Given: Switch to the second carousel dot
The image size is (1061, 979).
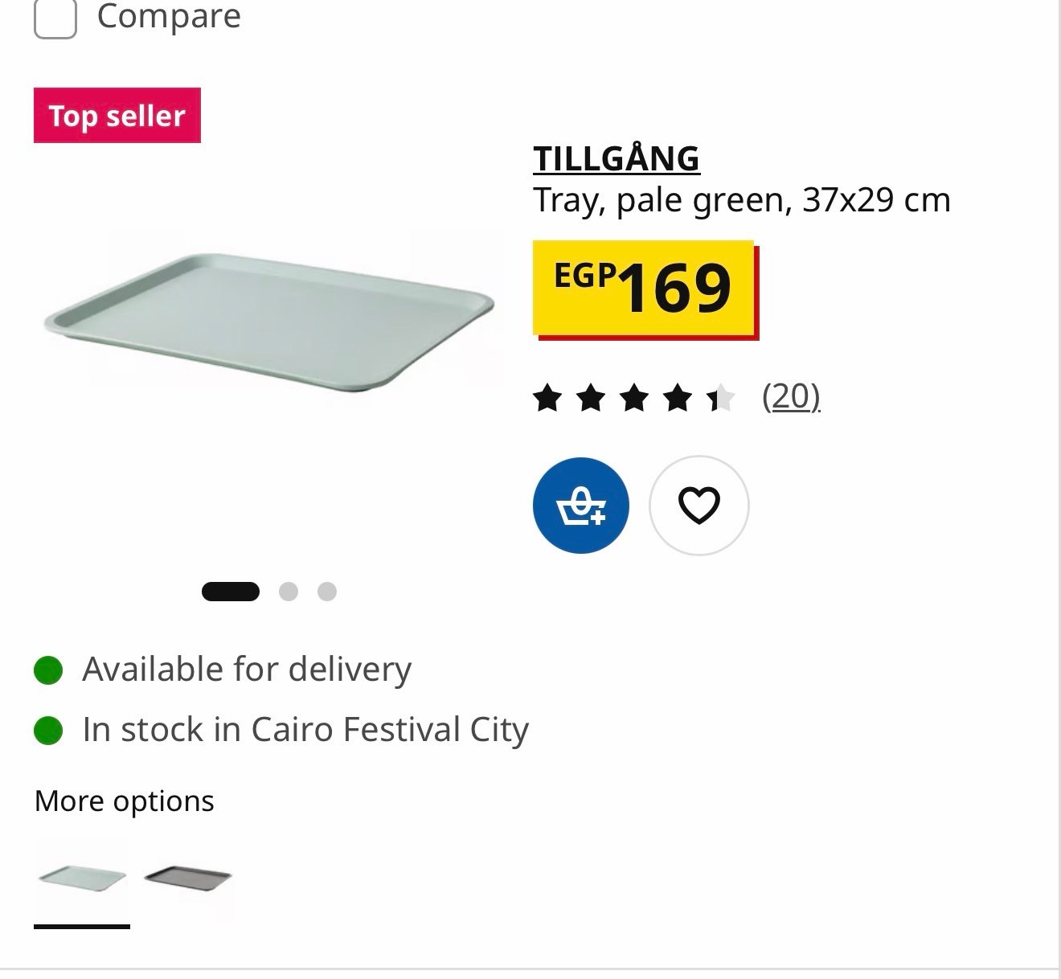Looking at the screenshot, I should (289, 592).
